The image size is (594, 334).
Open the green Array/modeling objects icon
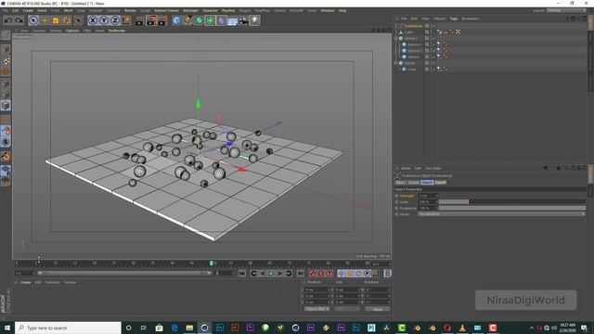[x=210, y=20]
